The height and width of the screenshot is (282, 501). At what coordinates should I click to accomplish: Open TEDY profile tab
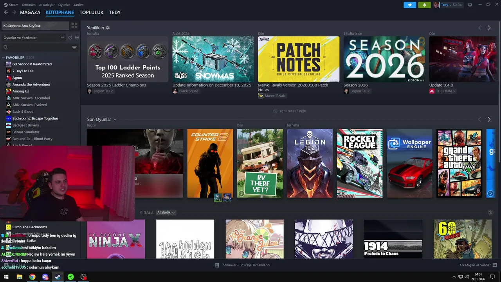[x=115, y=13]
